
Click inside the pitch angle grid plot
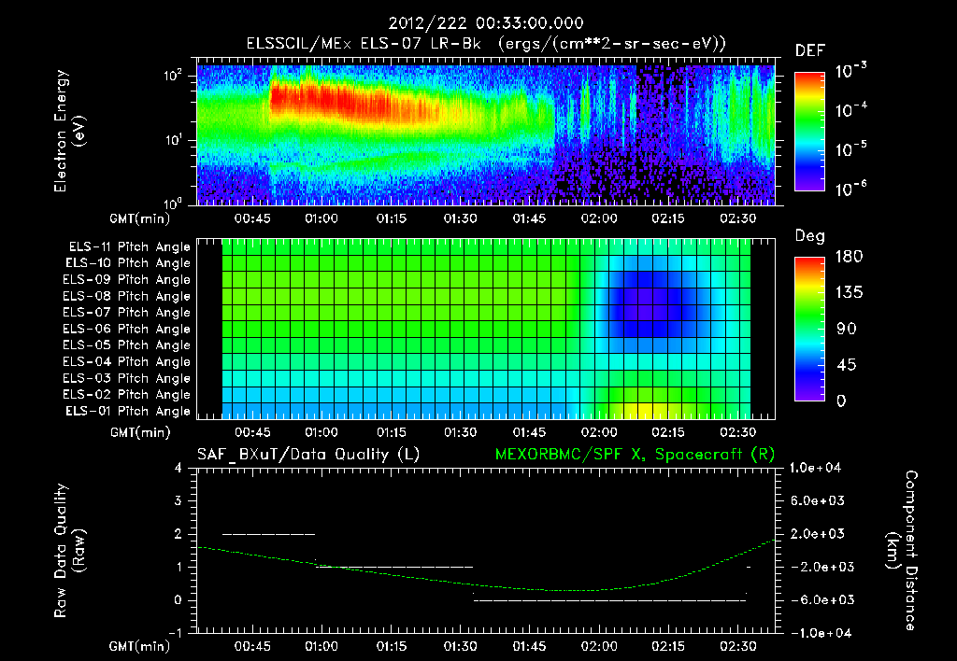click(486, 329)
